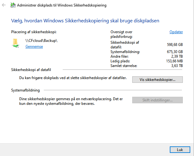Click the Skift indstillinger button
Viewport: 194px width, 156px height.
pos(157,100)
